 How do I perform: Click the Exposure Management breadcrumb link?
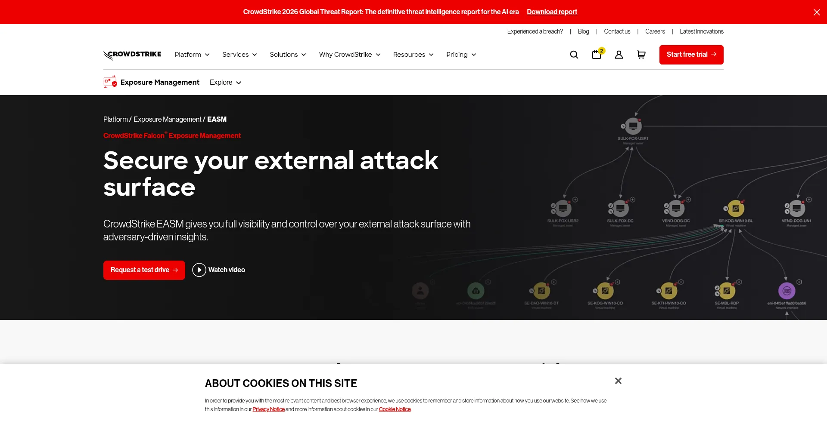click(168, 119)
